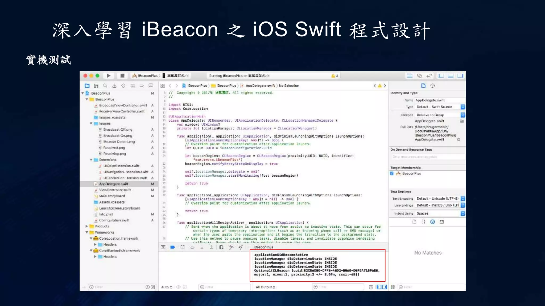Show file template library icon
This screenshot has height=306, width=545.
414,222
